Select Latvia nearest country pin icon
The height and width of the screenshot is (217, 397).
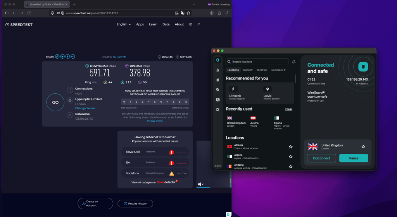tap(268, 89)
